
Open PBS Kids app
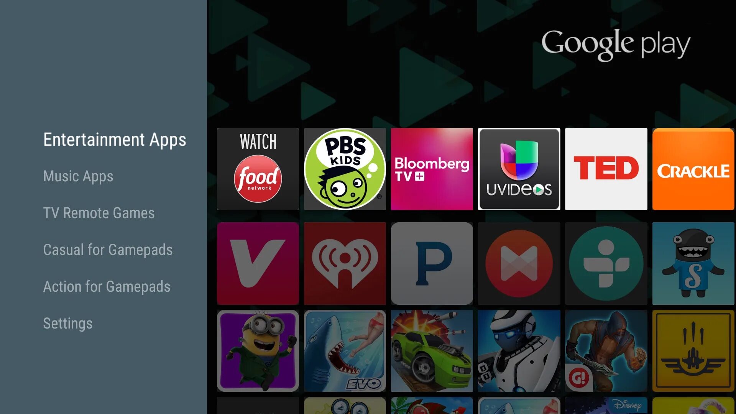(x=345, y=169)
